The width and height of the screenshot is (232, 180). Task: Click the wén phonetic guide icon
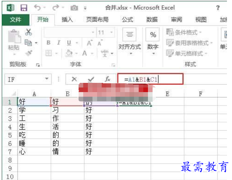[105, 53]
